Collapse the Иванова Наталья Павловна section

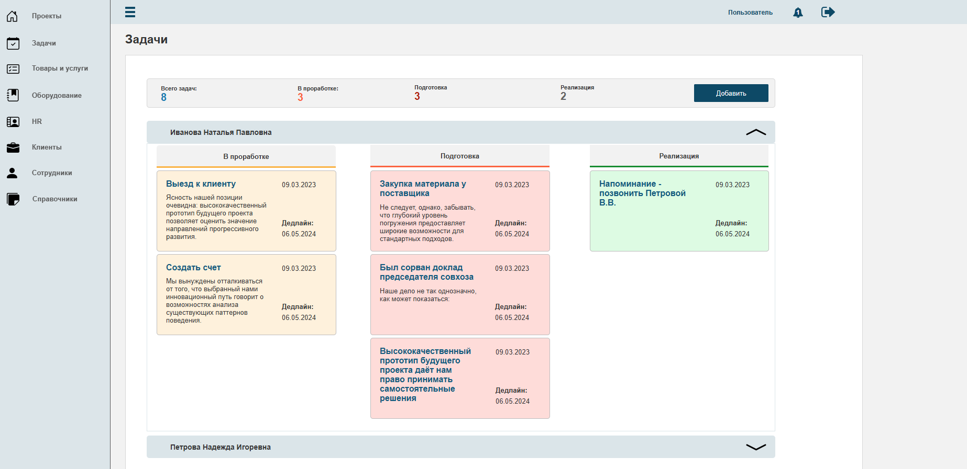(x=755, y=132)
